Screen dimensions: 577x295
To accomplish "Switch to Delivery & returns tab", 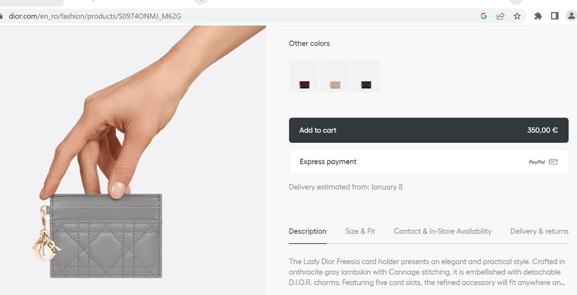I will point(539,232).
